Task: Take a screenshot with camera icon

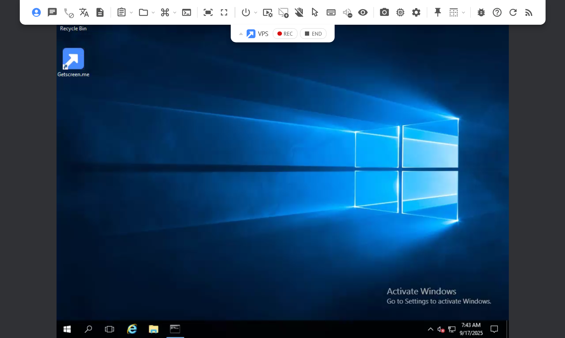Action: (384, 12)
